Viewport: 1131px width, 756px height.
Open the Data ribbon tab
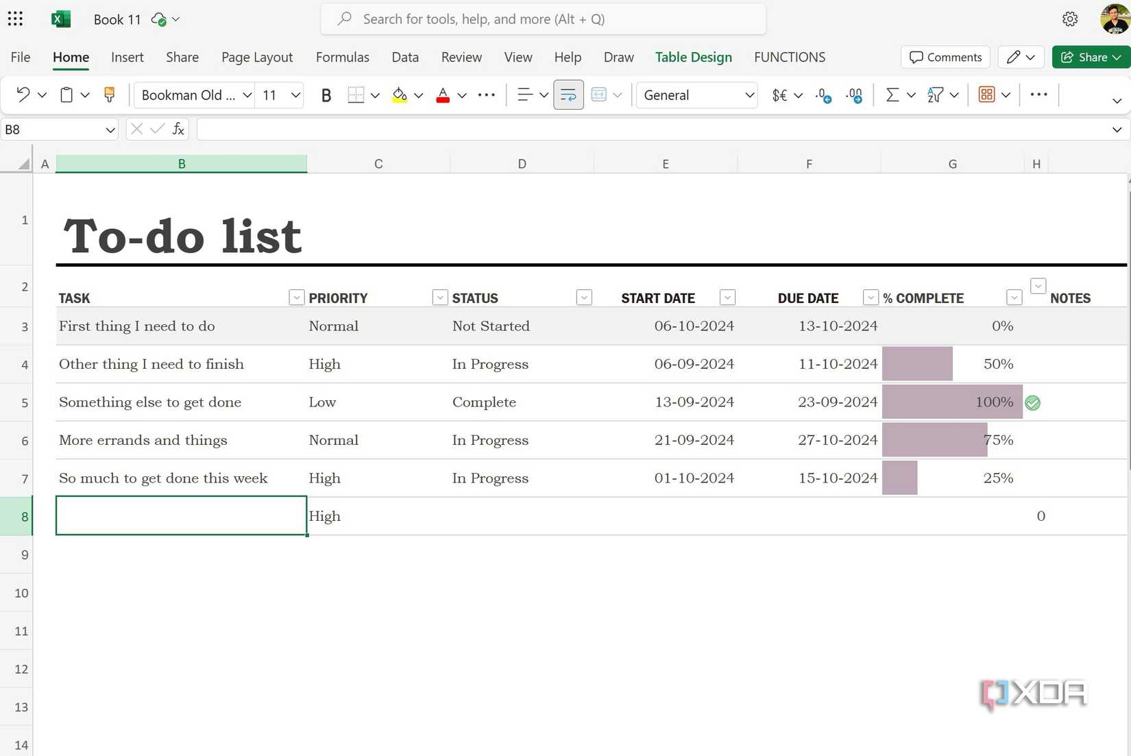tap(405, 57)
